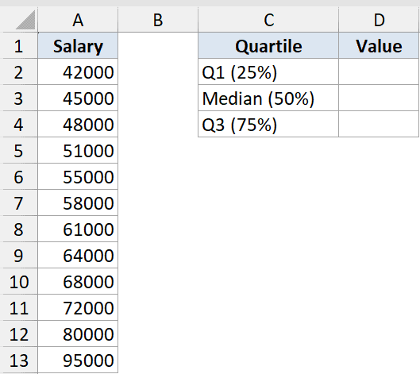Click the Select All corner triangle

(x=25, y=20)
